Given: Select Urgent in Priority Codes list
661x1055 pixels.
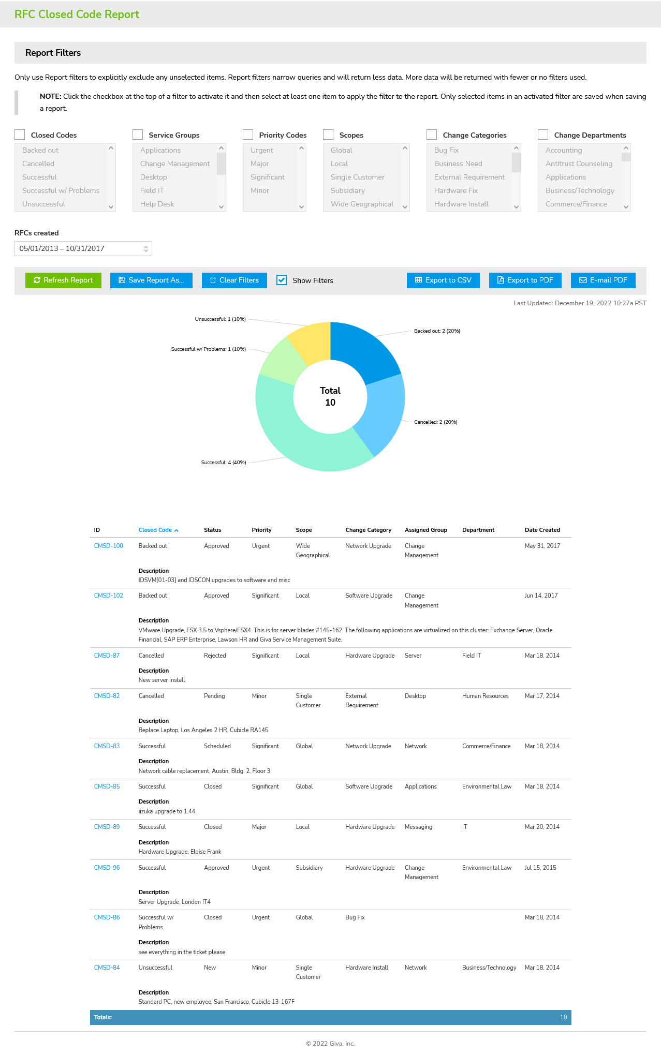Looking at the screenshot, I should (x=262, y=150).
